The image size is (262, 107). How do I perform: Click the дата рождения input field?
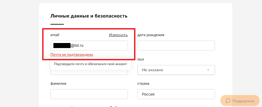tap(176, 45)
